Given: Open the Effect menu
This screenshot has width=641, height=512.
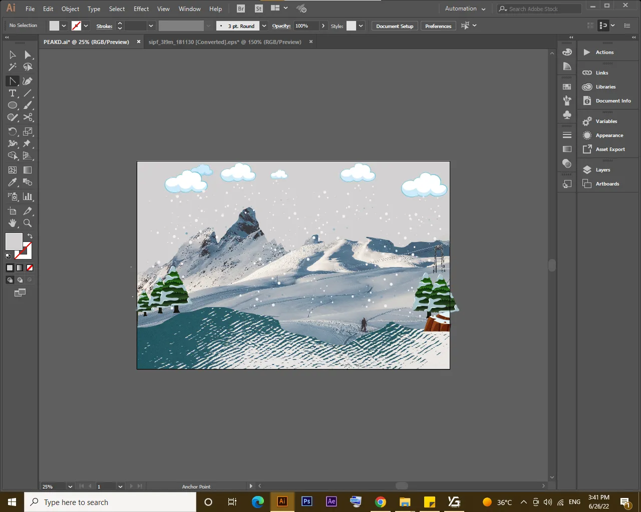Looking at the screenshot, I should pyautogui.click(x=141, y=8).
